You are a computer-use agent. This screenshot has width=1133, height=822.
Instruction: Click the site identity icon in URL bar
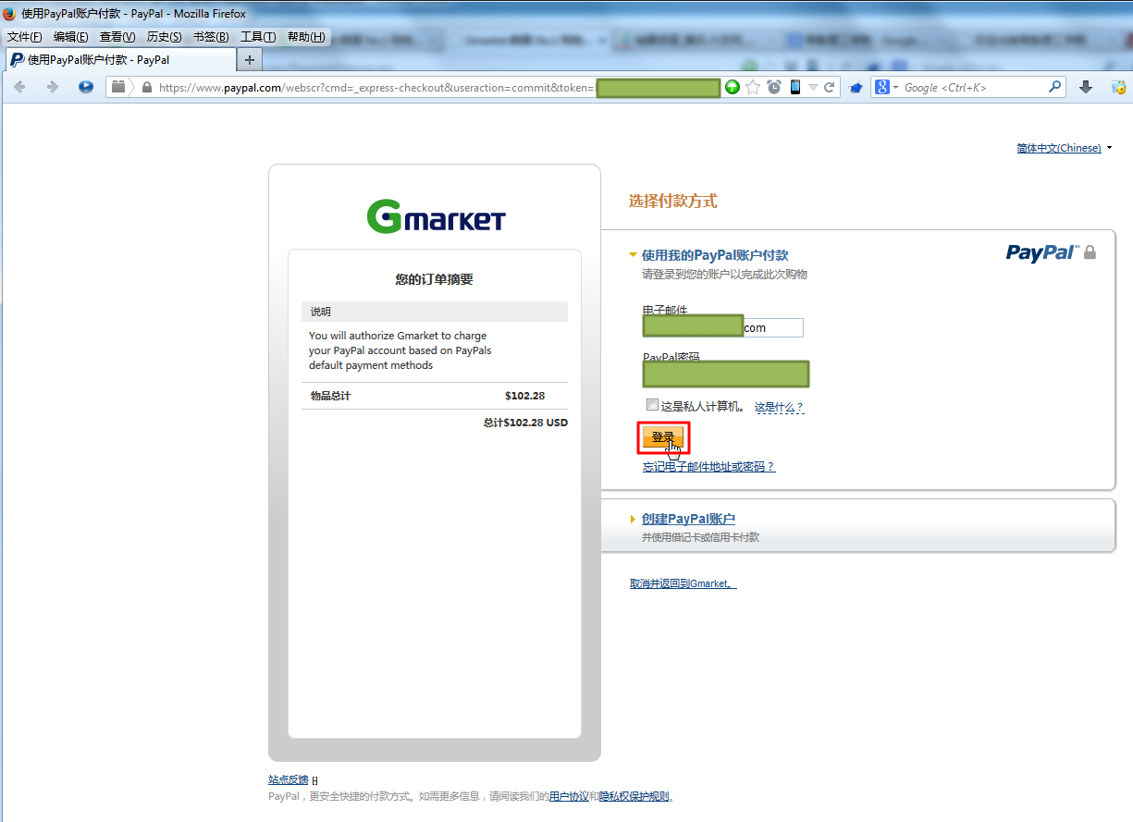[x=118, y=87]
